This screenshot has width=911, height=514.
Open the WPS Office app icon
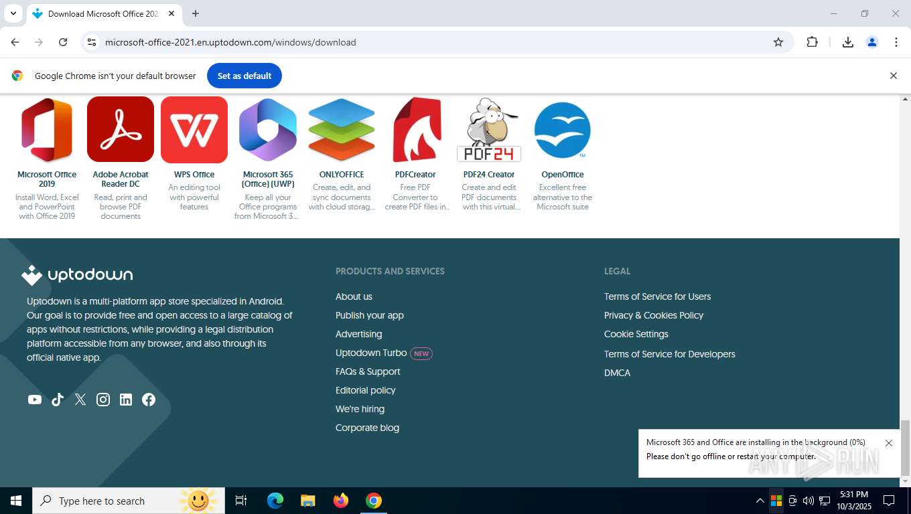click(194, 130)
